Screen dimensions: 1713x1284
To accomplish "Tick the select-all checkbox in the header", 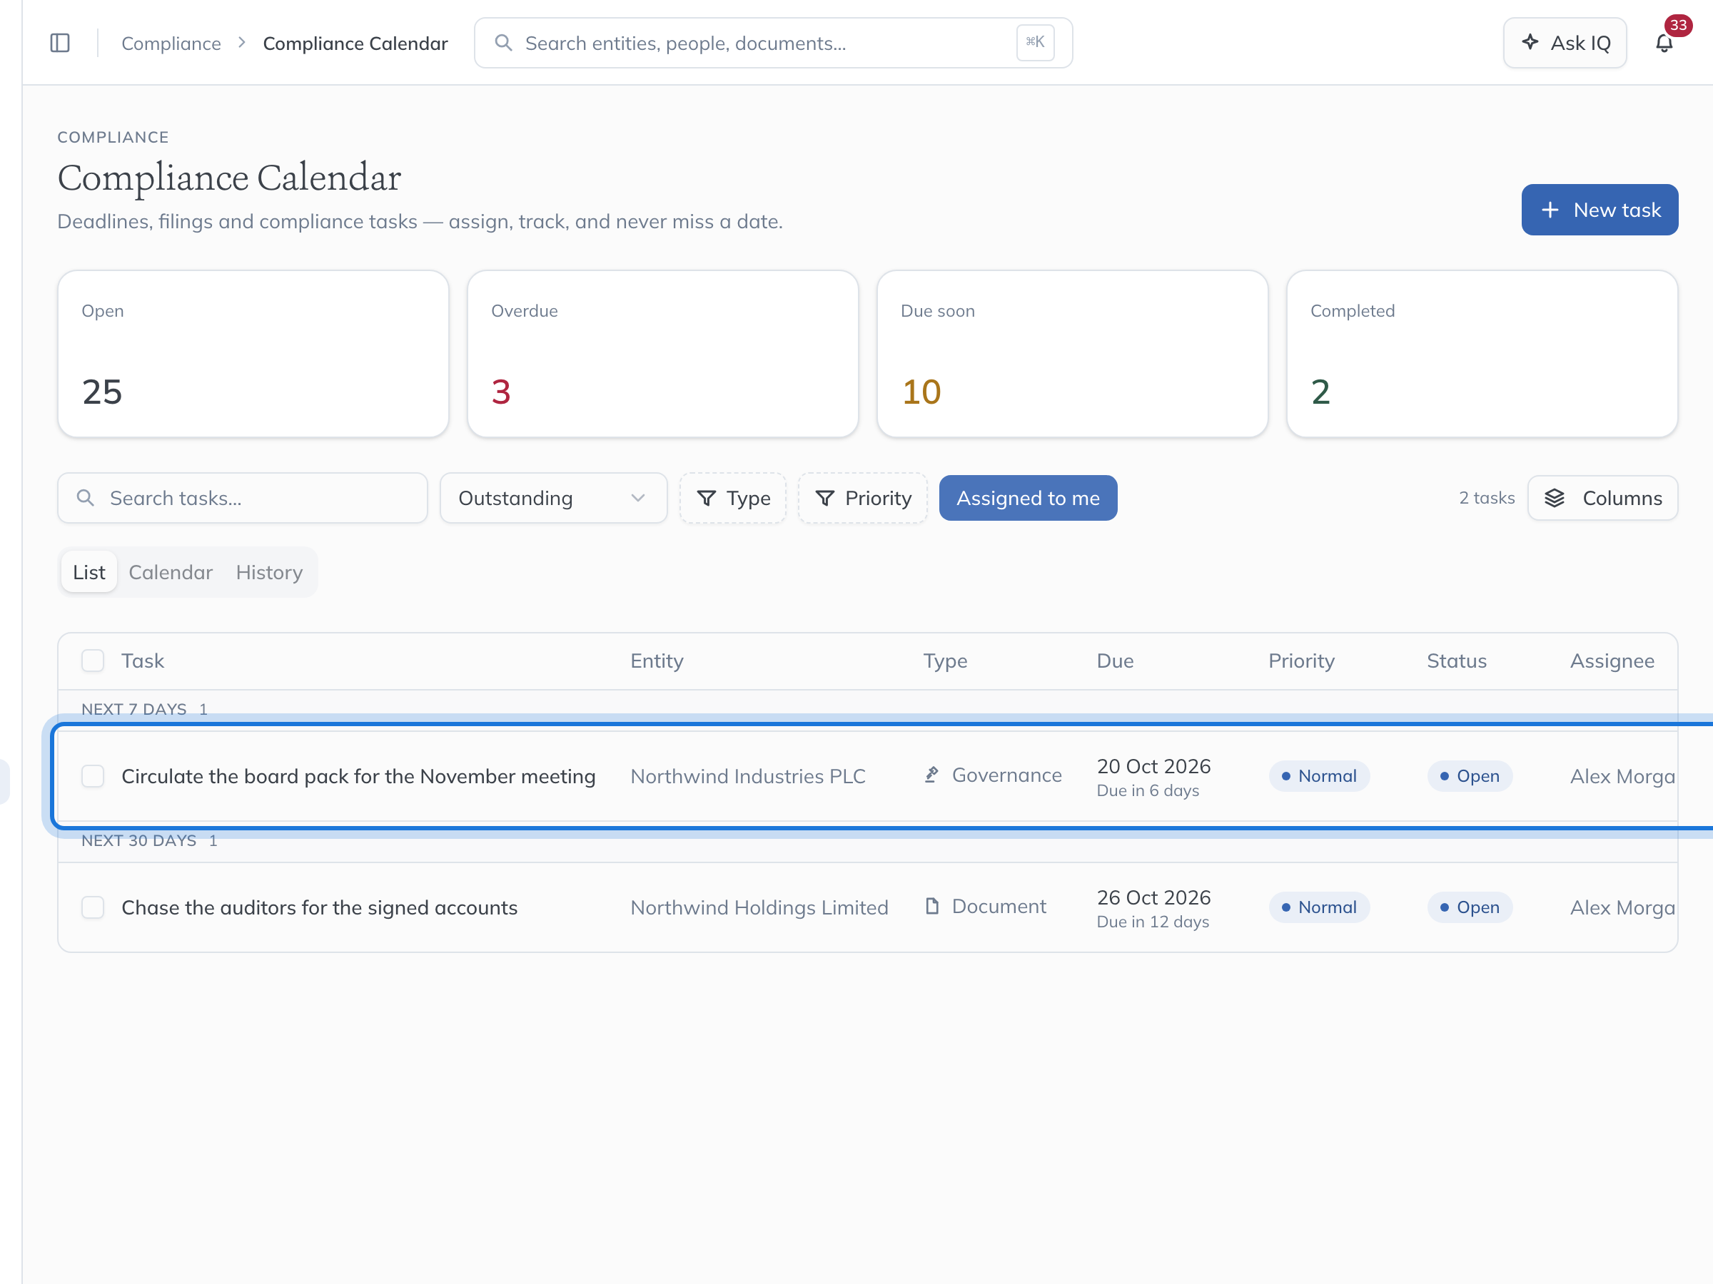I will 93,661.
